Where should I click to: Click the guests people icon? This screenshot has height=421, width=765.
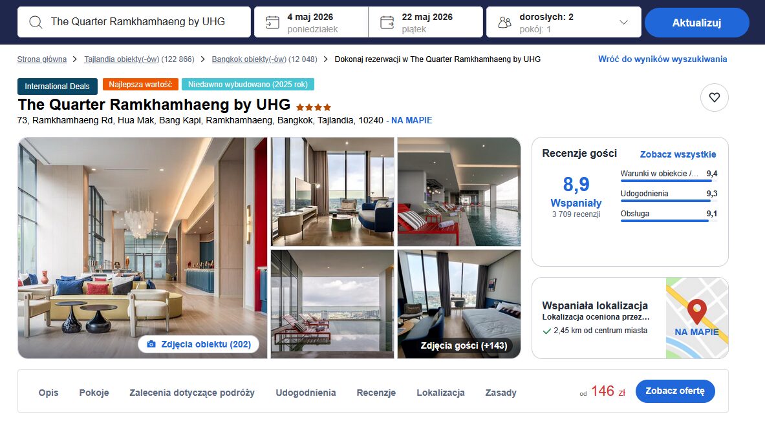504,23
